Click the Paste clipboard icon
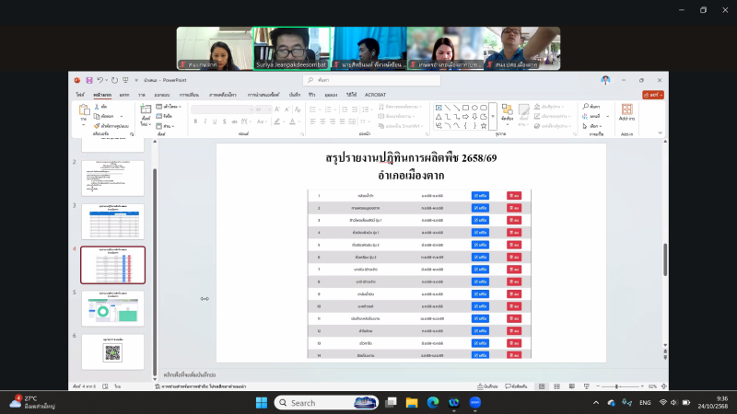Screen dimensions: 737x414 84,110
